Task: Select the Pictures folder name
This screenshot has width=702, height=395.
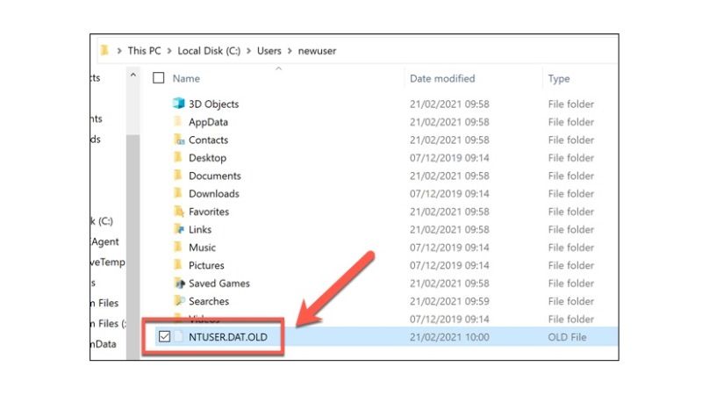Action: [x=206, y=265]
